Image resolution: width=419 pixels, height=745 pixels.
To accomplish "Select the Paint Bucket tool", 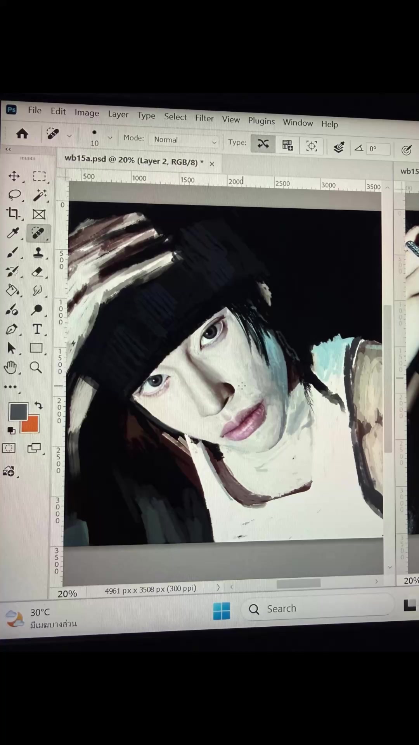I will pyautogui.click(x=12, y=290).
